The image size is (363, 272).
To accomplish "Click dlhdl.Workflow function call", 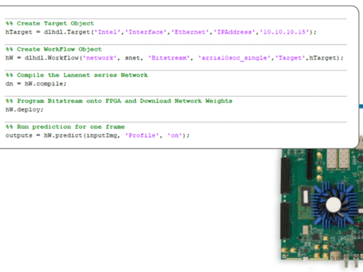I will 49,58.
